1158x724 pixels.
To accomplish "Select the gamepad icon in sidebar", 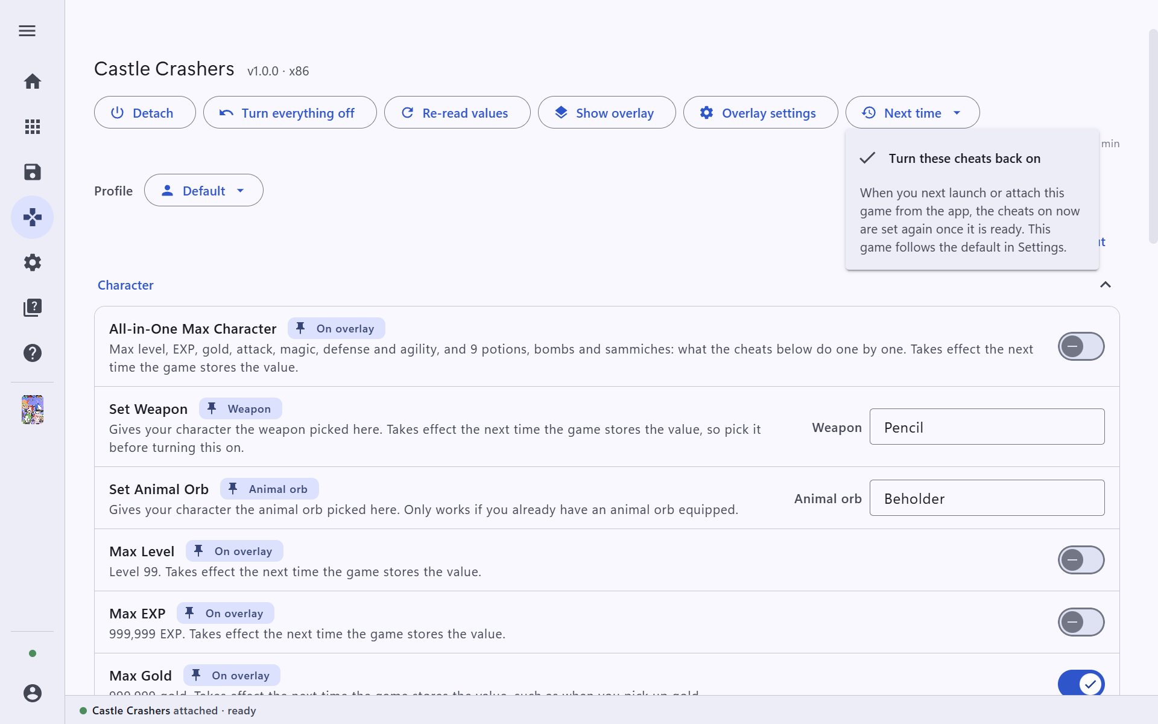I will point(33,217).
